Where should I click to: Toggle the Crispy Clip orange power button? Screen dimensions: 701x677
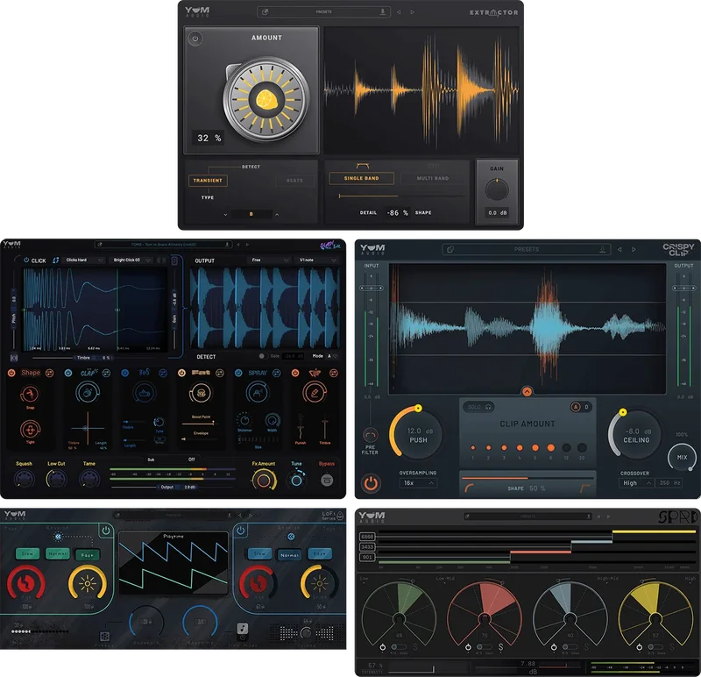point(371,484)
